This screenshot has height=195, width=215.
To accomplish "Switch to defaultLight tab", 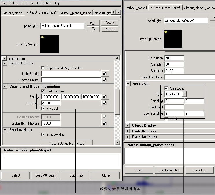I will pos(103,13).
